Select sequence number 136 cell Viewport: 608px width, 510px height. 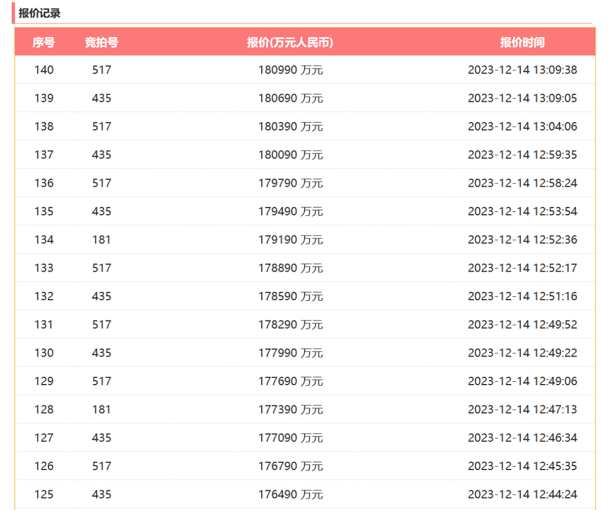coord(44,183)
